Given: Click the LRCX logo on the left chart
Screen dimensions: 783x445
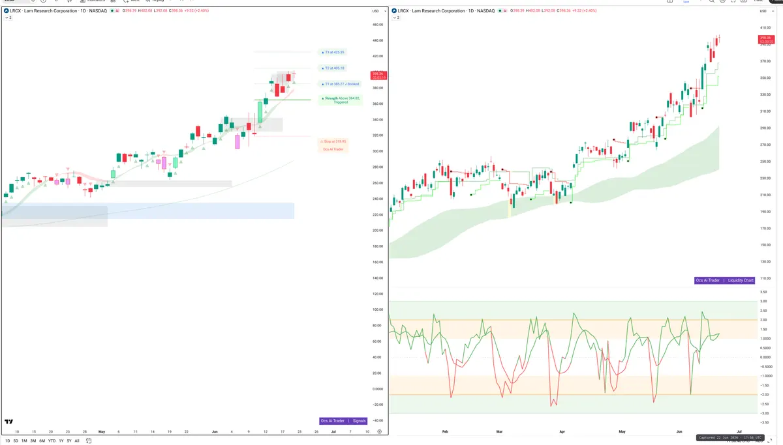Looking at the screenshot, I should coord(7,11).
